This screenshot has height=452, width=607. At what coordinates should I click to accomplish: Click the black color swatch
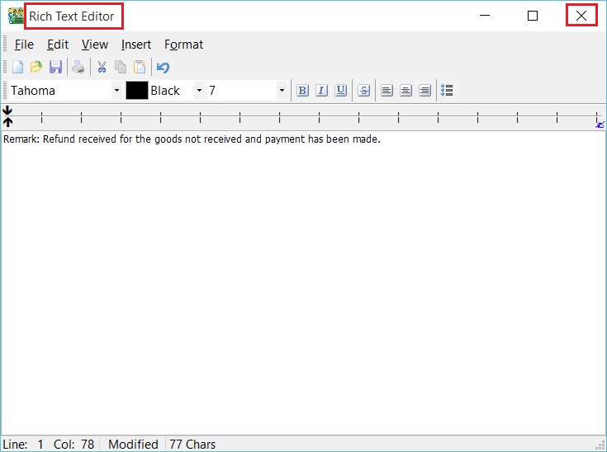point(137,91)
